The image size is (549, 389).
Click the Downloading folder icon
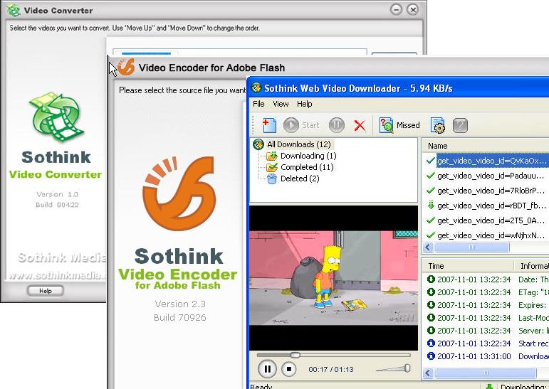click(272, 156)
